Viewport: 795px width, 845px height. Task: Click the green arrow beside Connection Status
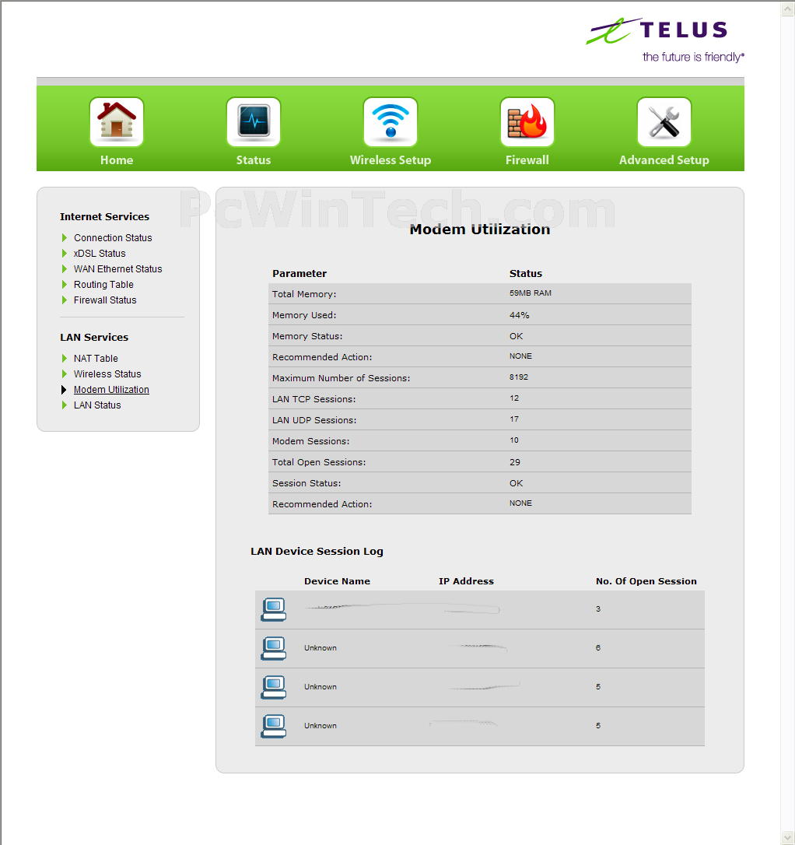click(65, 237)
